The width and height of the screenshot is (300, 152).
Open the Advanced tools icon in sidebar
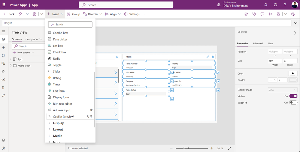click(3, 88)
